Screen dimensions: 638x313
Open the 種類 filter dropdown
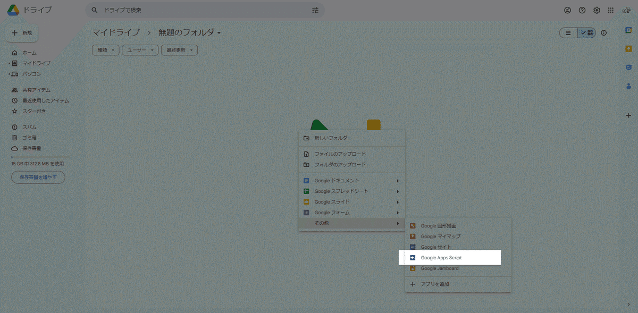tap(105, 50)
